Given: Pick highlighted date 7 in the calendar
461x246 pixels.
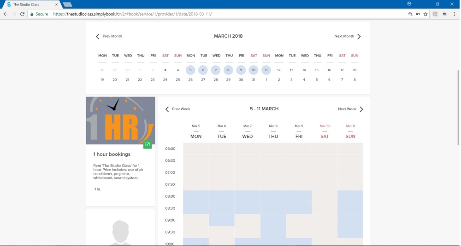Looking at the screenshot, I should coord(215,70).
